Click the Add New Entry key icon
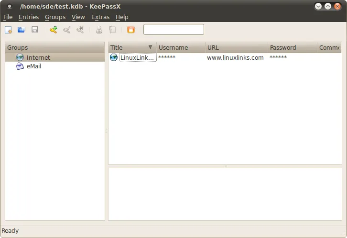Screen dimensions: 347x238 53,30
